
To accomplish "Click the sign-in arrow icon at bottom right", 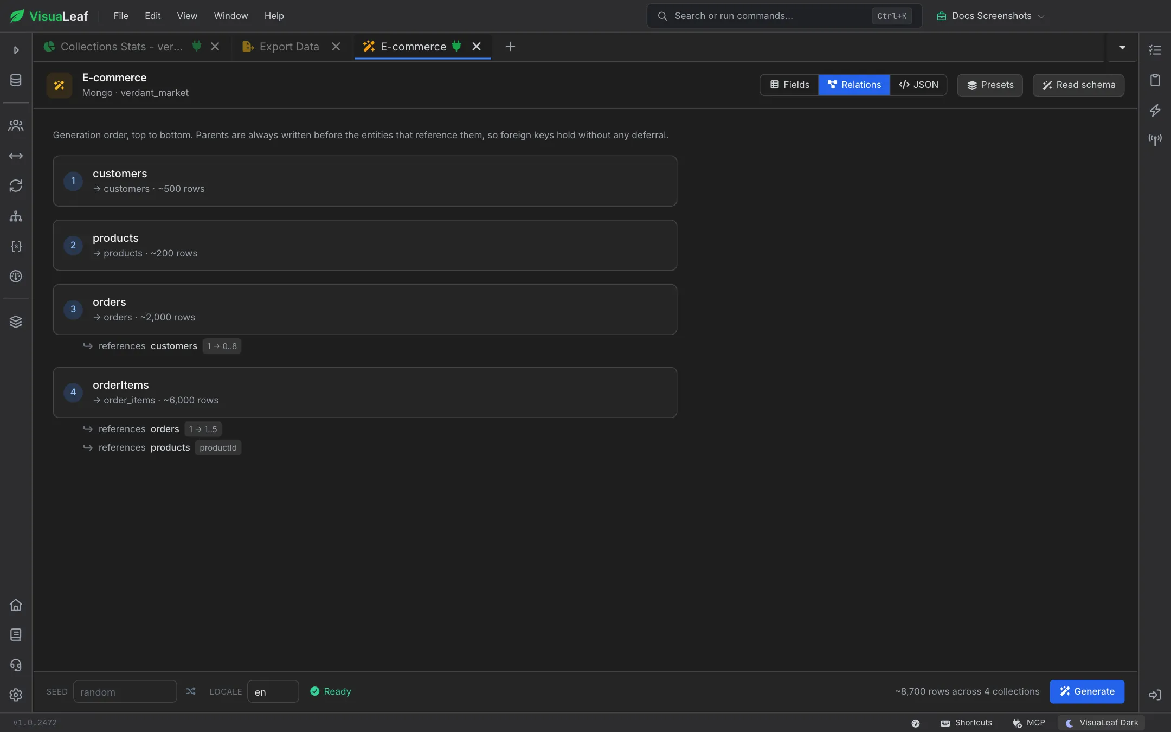I will (x=1155, y=695).
